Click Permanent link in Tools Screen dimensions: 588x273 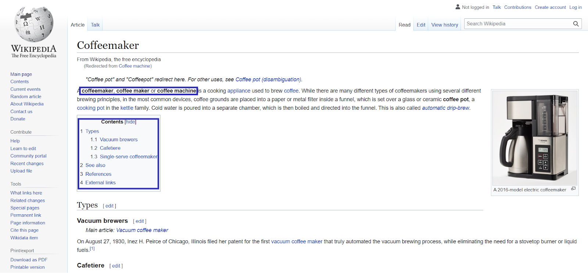tap(26, 215)
